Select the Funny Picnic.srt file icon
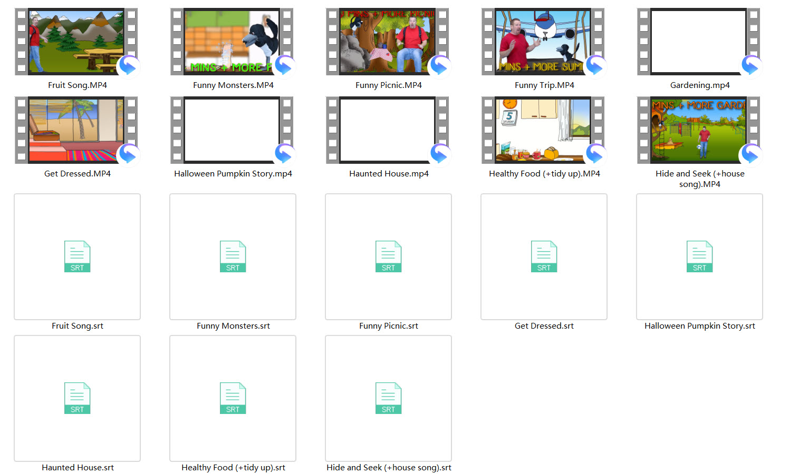The height and width of the screenshot is (474, 789). pyautogui.click(x=388, y=256)
